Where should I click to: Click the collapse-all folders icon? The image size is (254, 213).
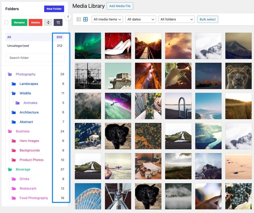(48, 22)
